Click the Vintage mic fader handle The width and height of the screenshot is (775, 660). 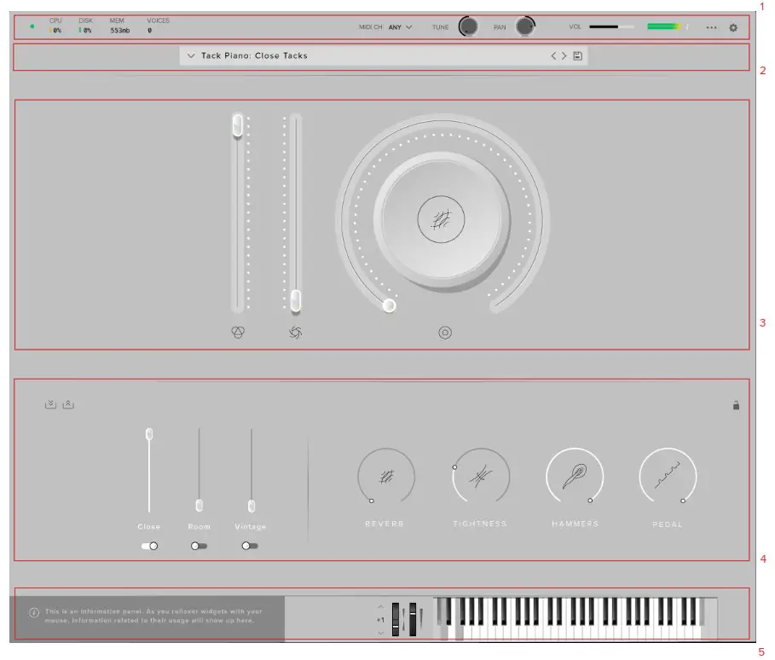pyautogui.click(x=251, y=506)
